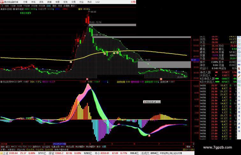This screenshot has width=241, height=155.
Task: Expand 更多 period options at top
Action: pos(73,6)
